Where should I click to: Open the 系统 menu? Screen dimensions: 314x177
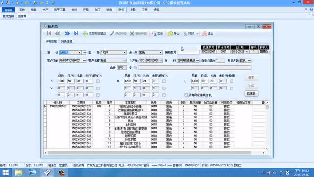(22, 10)
